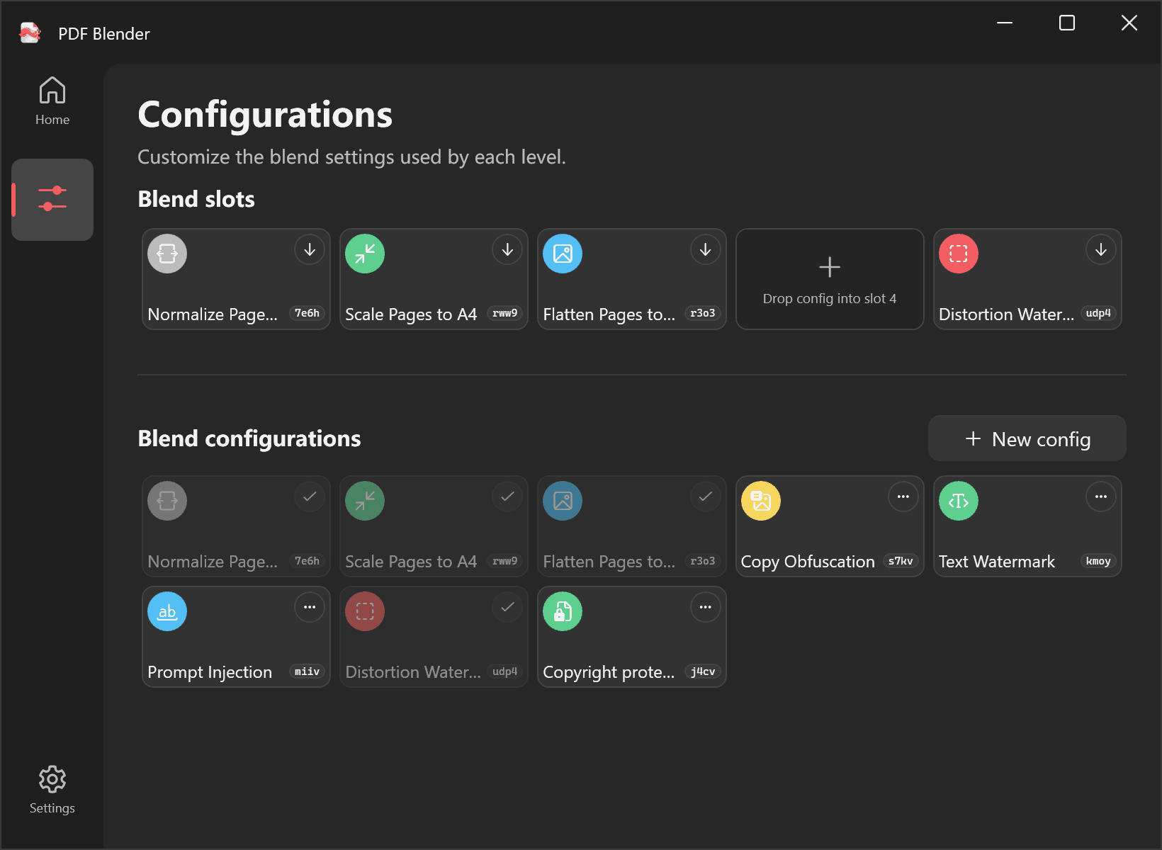Click Copyright protection lock icon
This screenshot has width=1162, height=850.
[563, 611]
